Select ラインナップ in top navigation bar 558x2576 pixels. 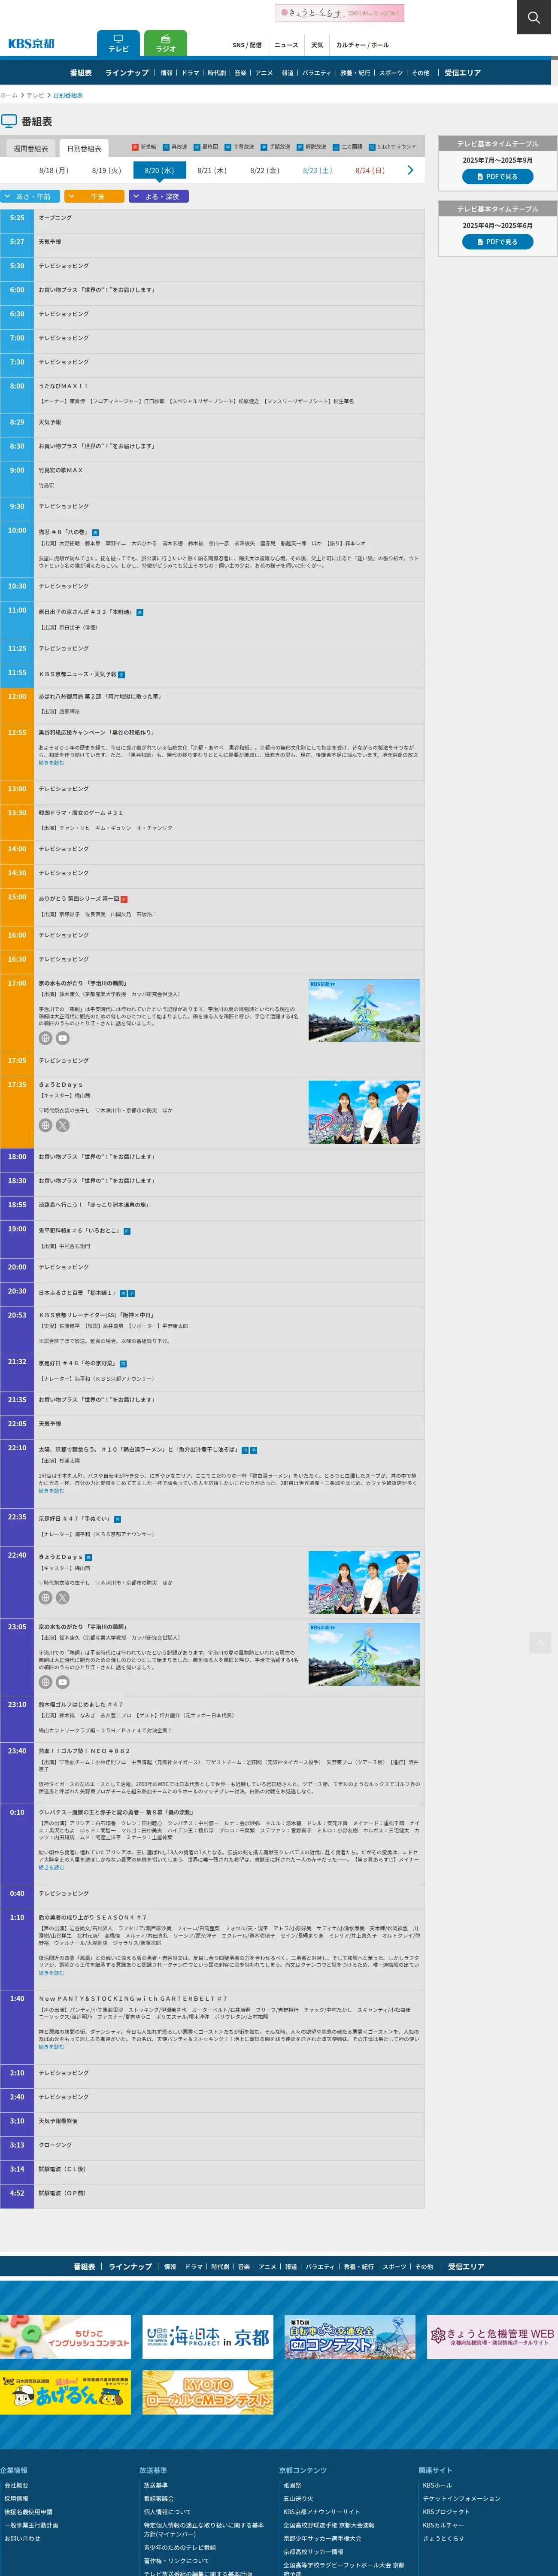click(x=127, y=73)
